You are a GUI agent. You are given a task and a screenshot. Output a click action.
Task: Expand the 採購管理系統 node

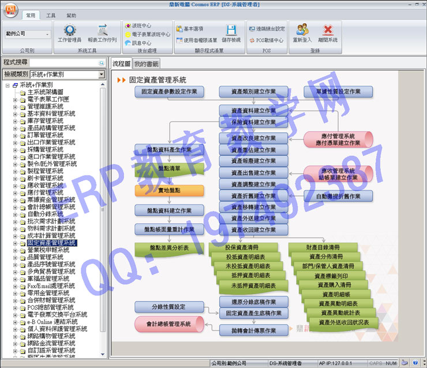15,150
